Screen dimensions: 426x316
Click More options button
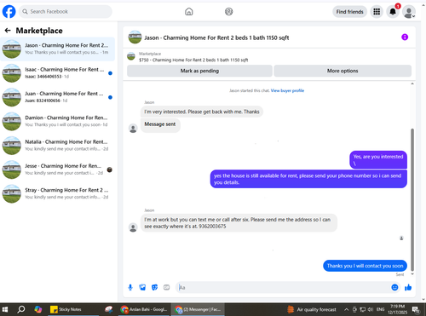343,71
